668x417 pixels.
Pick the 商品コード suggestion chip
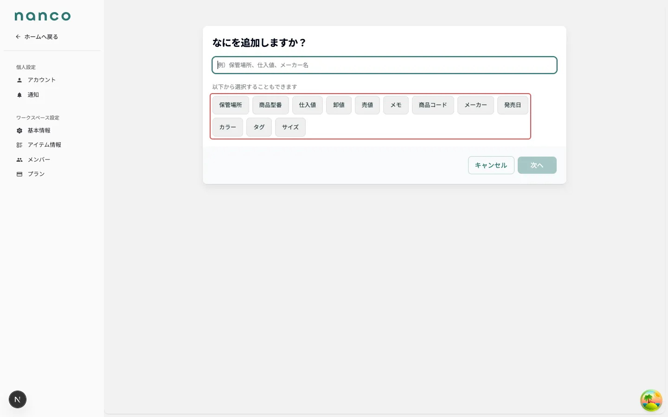433,105
